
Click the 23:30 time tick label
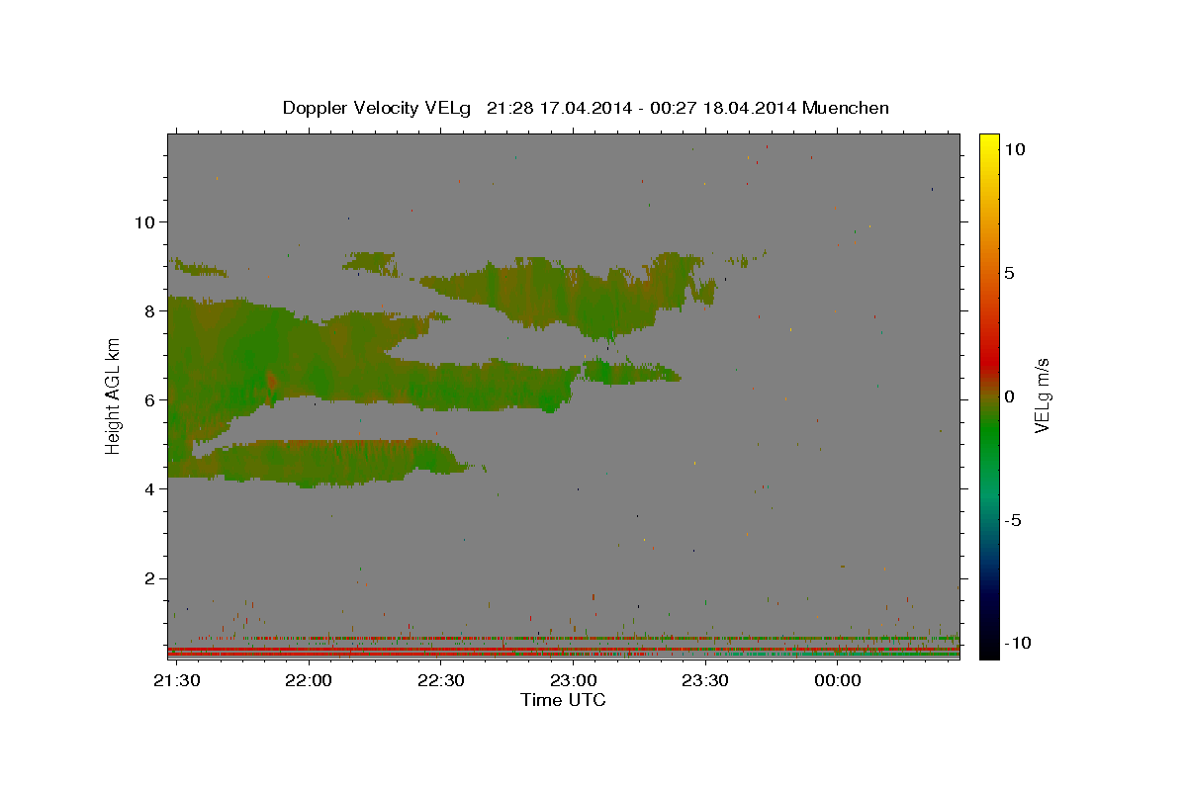(705, 681)
